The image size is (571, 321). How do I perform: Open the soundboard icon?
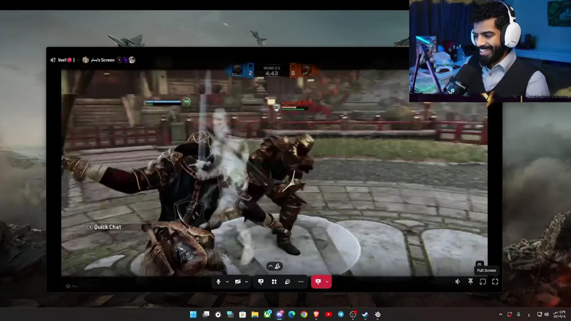pyautogui.click(x=288, y=282)
